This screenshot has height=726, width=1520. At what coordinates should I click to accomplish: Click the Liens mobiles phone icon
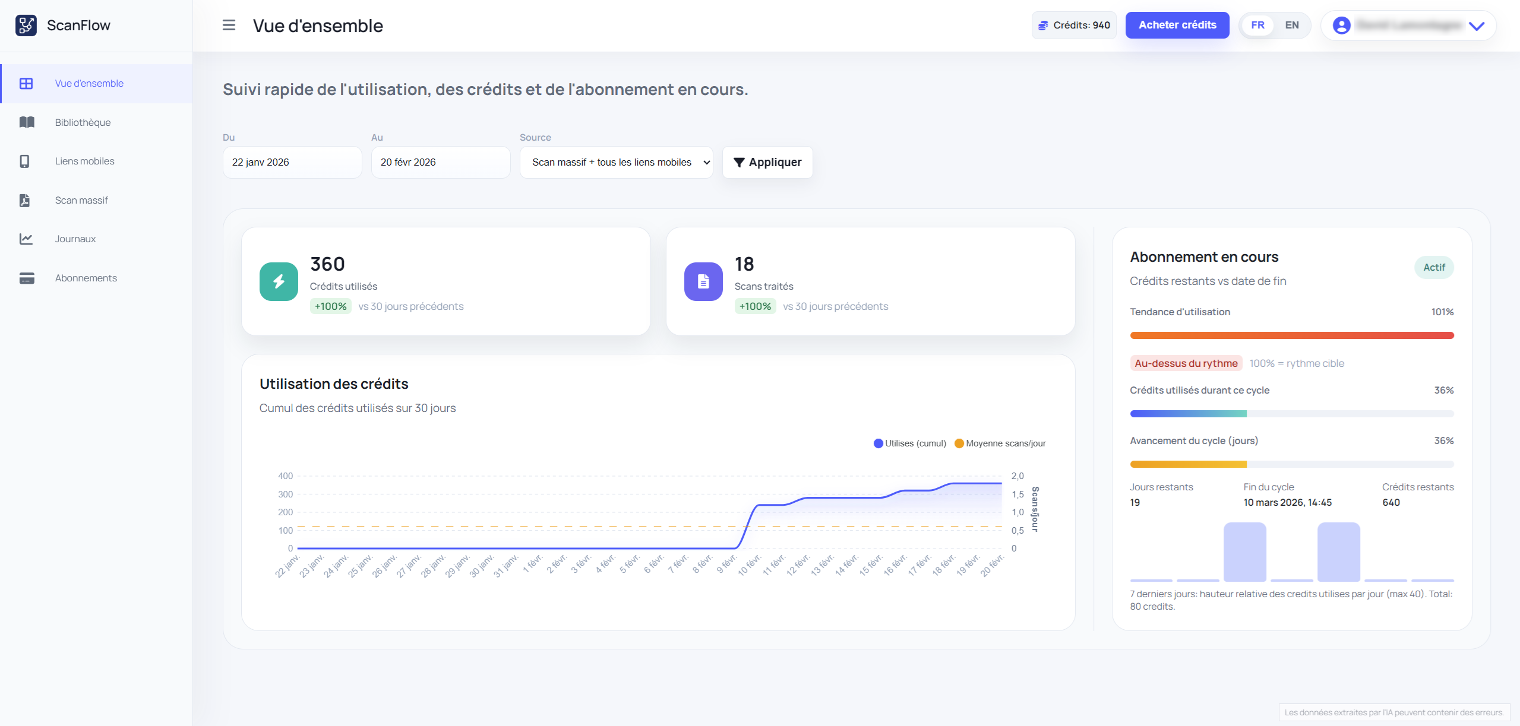point(24,161)
